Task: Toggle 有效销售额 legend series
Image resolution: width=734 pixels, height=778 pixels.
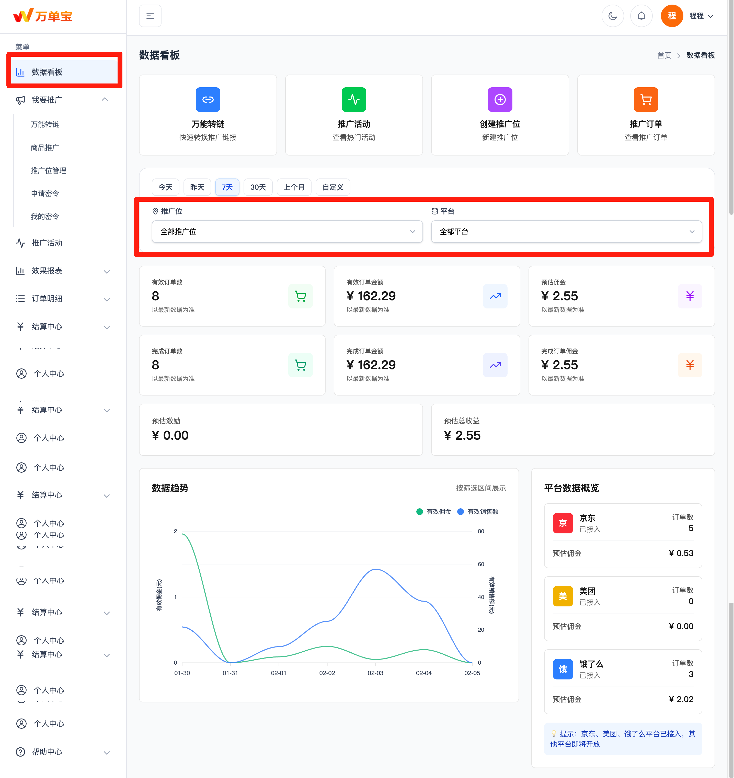Action: 478,511
